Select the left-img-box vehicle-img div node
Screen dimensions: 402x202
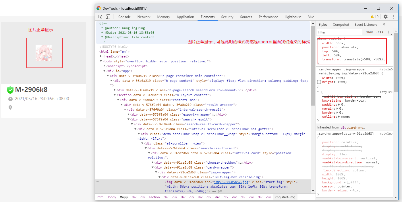pyautogui.click(x=212, y=177)
